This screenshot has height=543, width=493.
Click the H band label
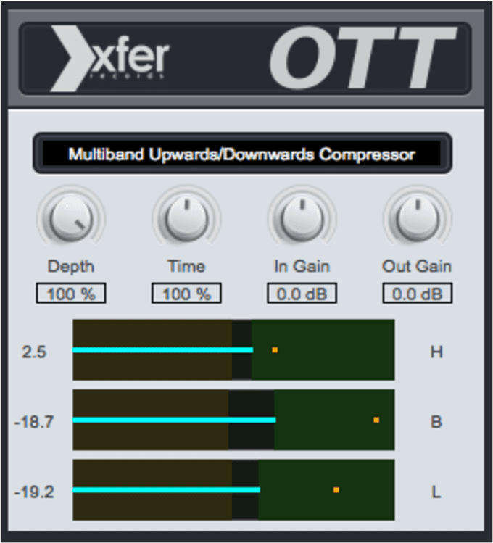tap(436, 352)
